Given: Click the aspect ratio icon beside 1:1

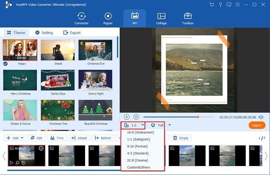Looking at the screenshot, I should (126, 125).
